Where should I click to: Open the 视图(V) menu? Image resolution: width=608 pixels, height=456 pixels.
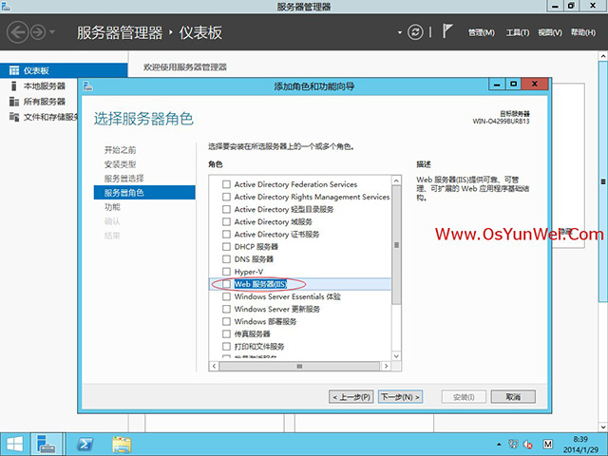click(x=550, y=32)
